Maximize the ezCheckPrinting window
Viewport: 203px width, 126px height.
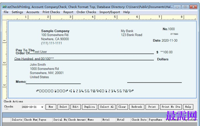[185, 7]
